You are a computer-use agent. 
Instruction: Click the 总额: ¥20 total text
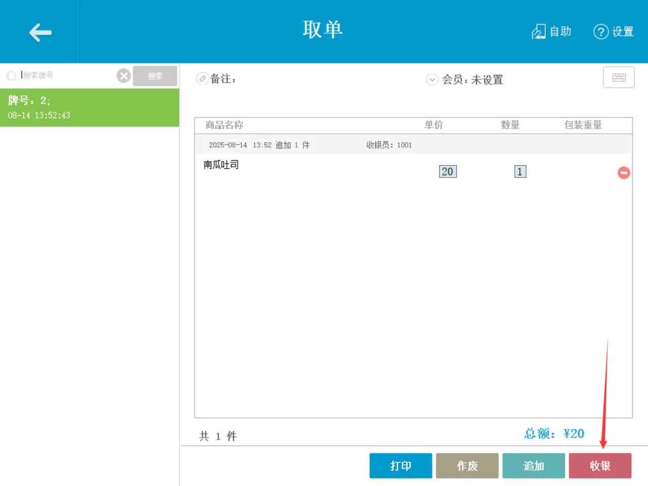pos(554,434)
